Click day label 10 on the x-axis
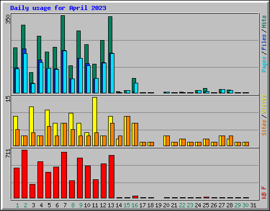The height and width of the screenshot is (211, 270). point(87,205)
